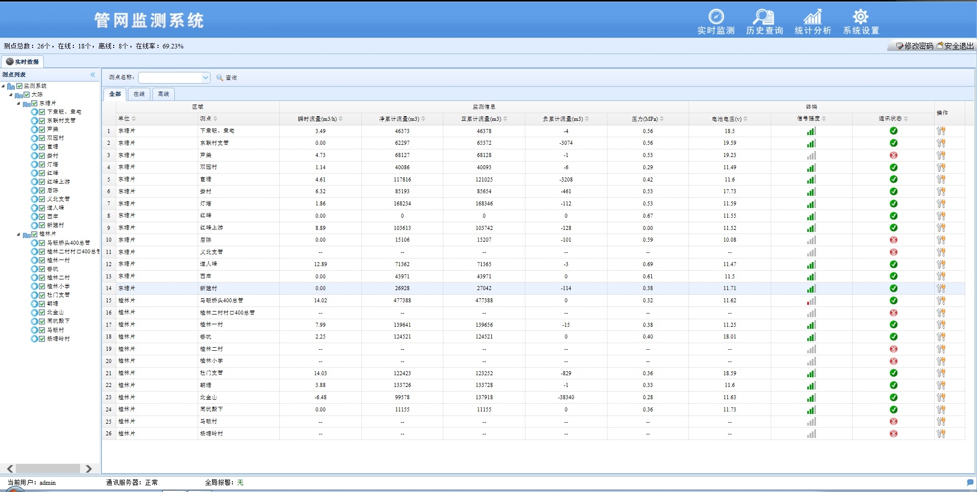Click the tree panel scroll left arrow
The width and height of the screenshot is (977, 492).
(x=10, y=469)
